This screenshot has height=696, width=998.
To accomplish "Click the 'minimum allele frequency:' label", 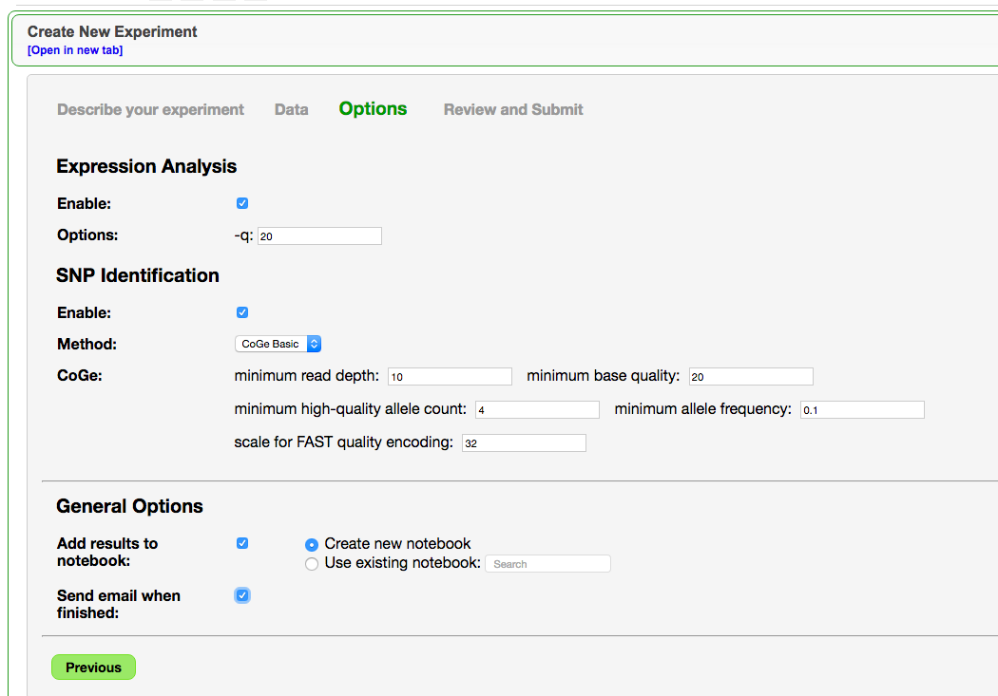I will click(702, 408).
